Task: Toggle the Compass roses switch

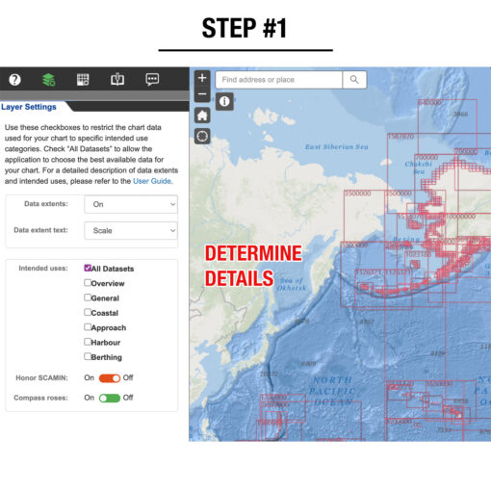Action: (110, 399)
